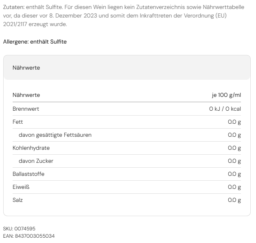Click the 'Allergene: enthält Sulfite' line
The width and height of the screenshot is (256, 243).
35,42
